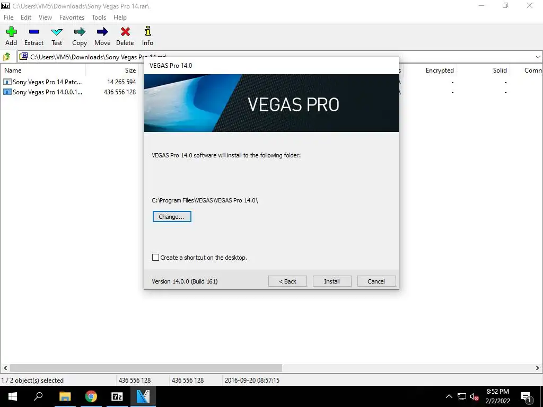
Task: Sort by the Size column header
Action: tap(112, 70)
